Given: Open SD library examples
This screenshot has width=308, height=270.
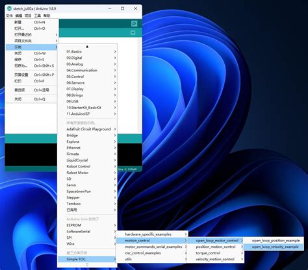Looking at the screenshot, I should click(x=87, y=179).
